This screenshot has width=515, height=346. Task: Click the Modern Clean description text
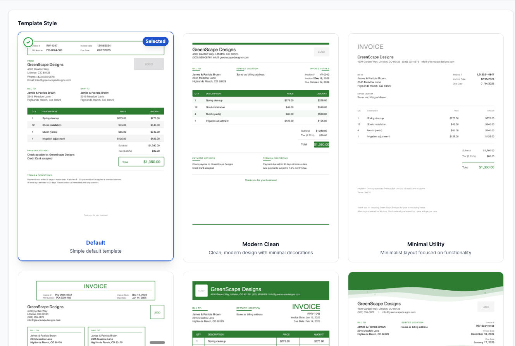[x=261, y=252]
